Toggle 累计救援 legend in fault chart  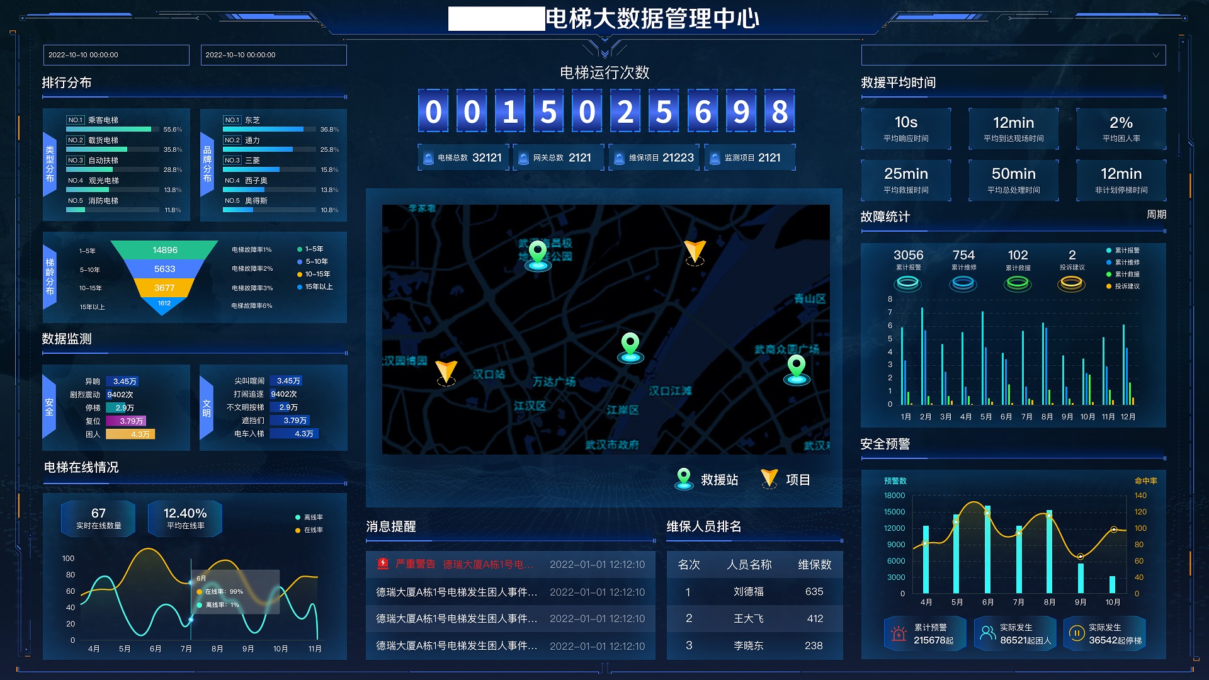pyautogui.click(x=1123, y=275)
